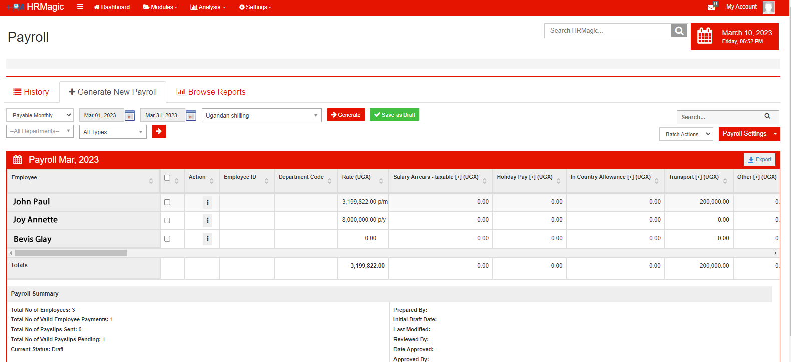Click the magnifier button beside Search HRMagic
791x362 pixels.
tap(679, 31)
